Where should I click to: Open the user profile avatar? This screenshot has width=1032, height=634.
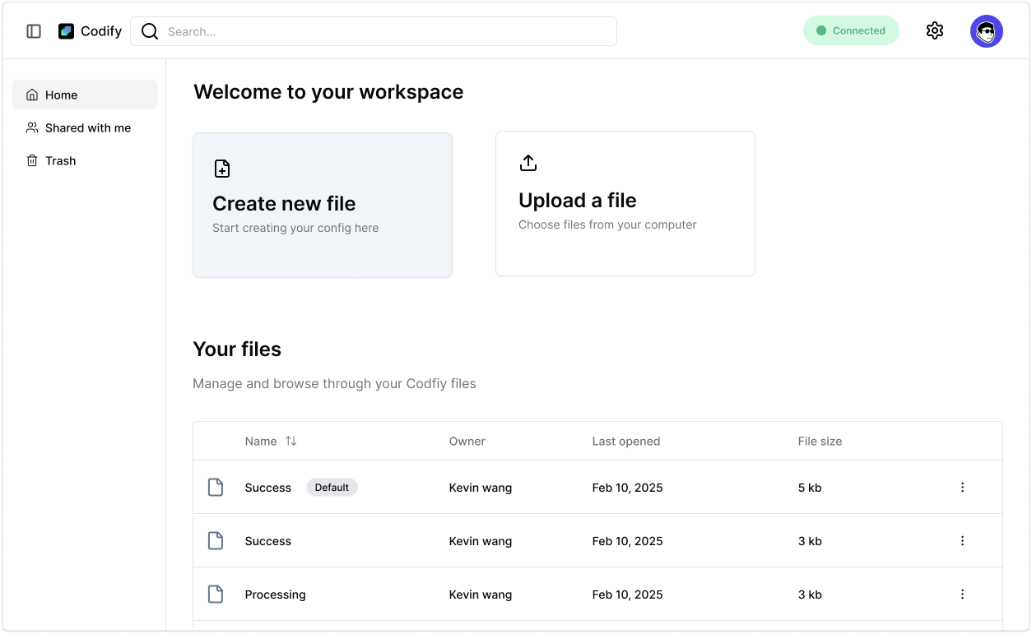click(986, 30)
